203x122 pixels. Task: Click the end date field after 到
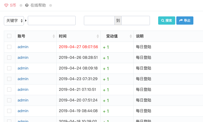(136, 21)
